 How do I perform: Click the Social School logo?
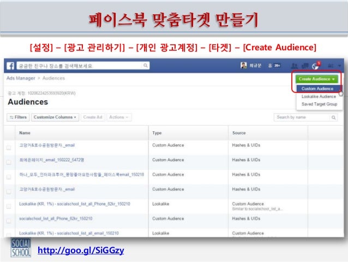pos(21,248)
